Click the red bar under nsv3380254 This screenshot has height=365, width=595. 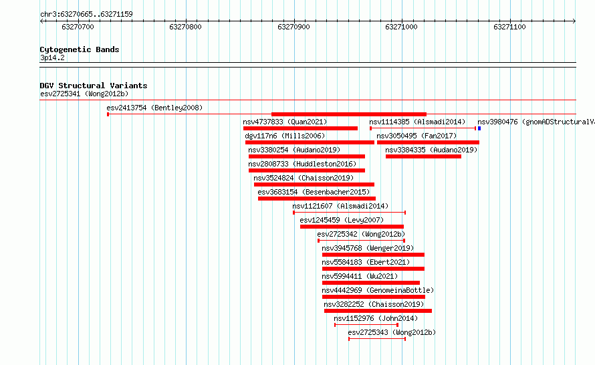pos(307,156)
